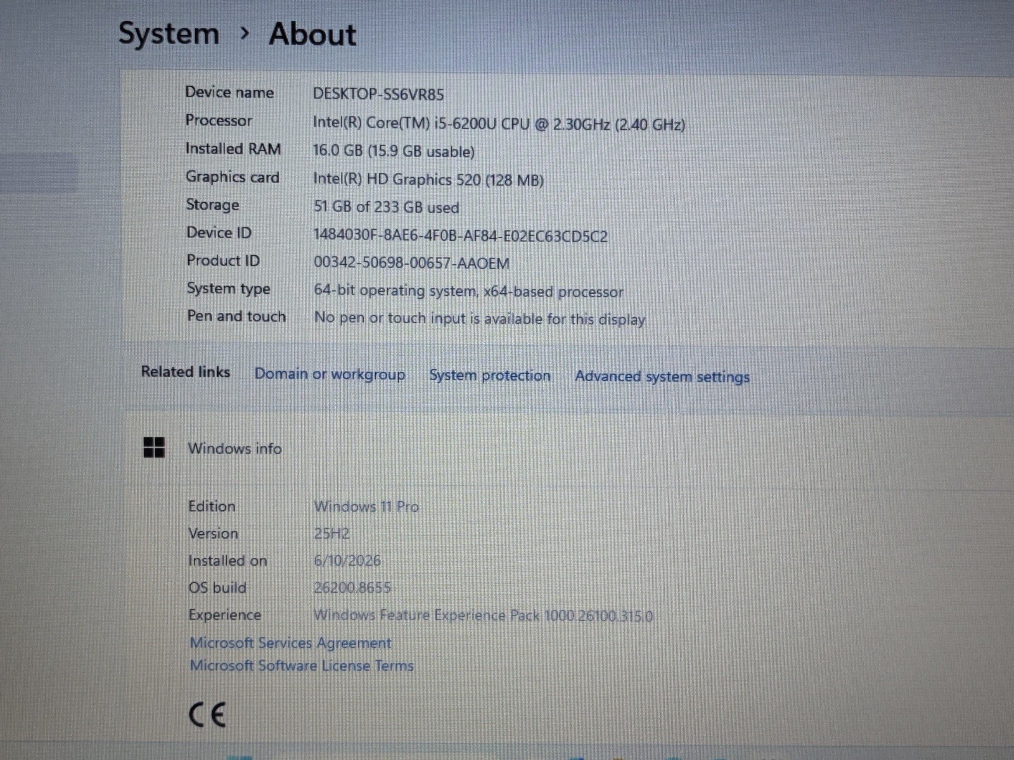1014x760 pixels.
Task: Click the Version label
Action: click(214, 533)
